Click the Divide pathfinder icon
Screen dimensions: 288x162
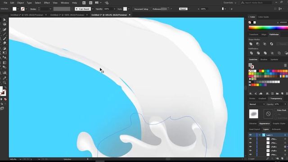(x=252, y=53)
